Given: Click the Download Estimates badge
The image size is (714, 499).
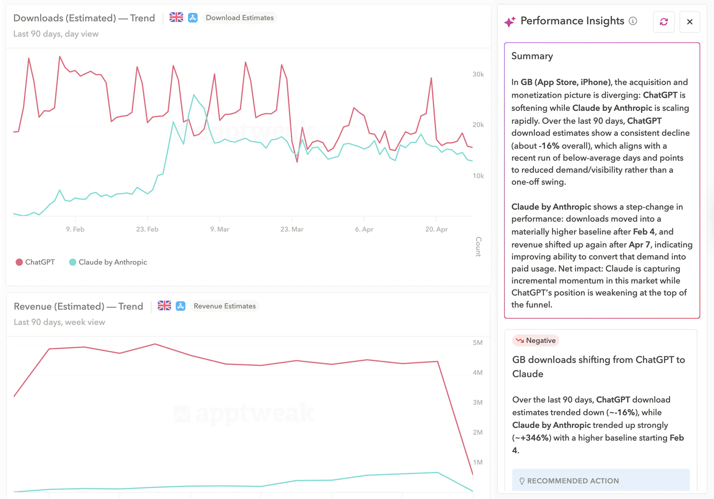Looking at the screenshot, I should click(x=239, y=18).
